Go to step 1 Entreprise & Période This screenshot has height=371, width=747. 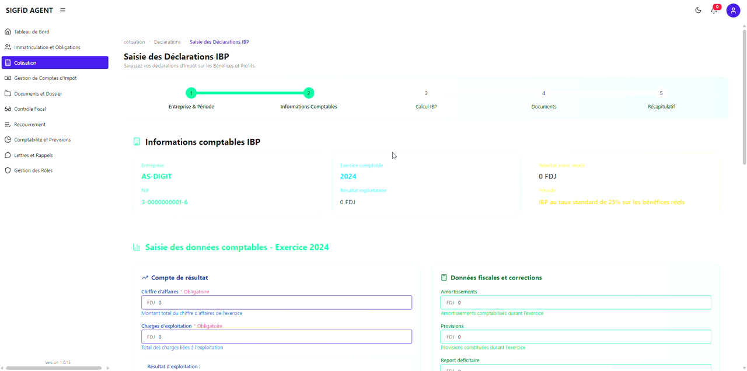click(191, 93)
